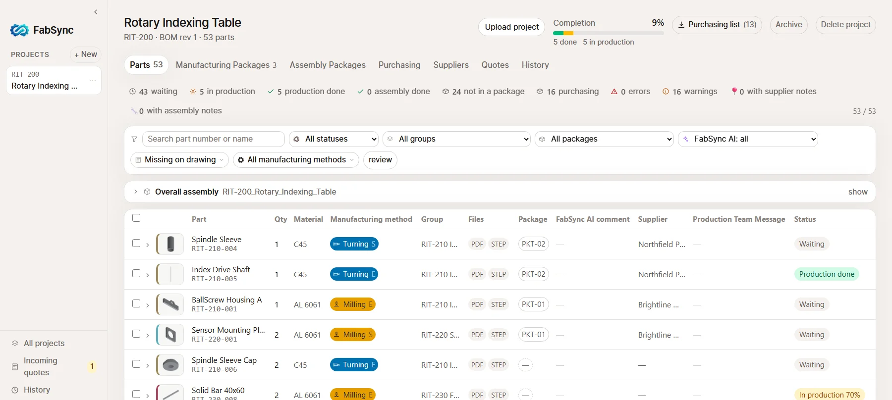This screenshot has height=400, width=892.
Task: Click the errors warning triangle icon
Action: pyautogui.click(x=614, y=92)
